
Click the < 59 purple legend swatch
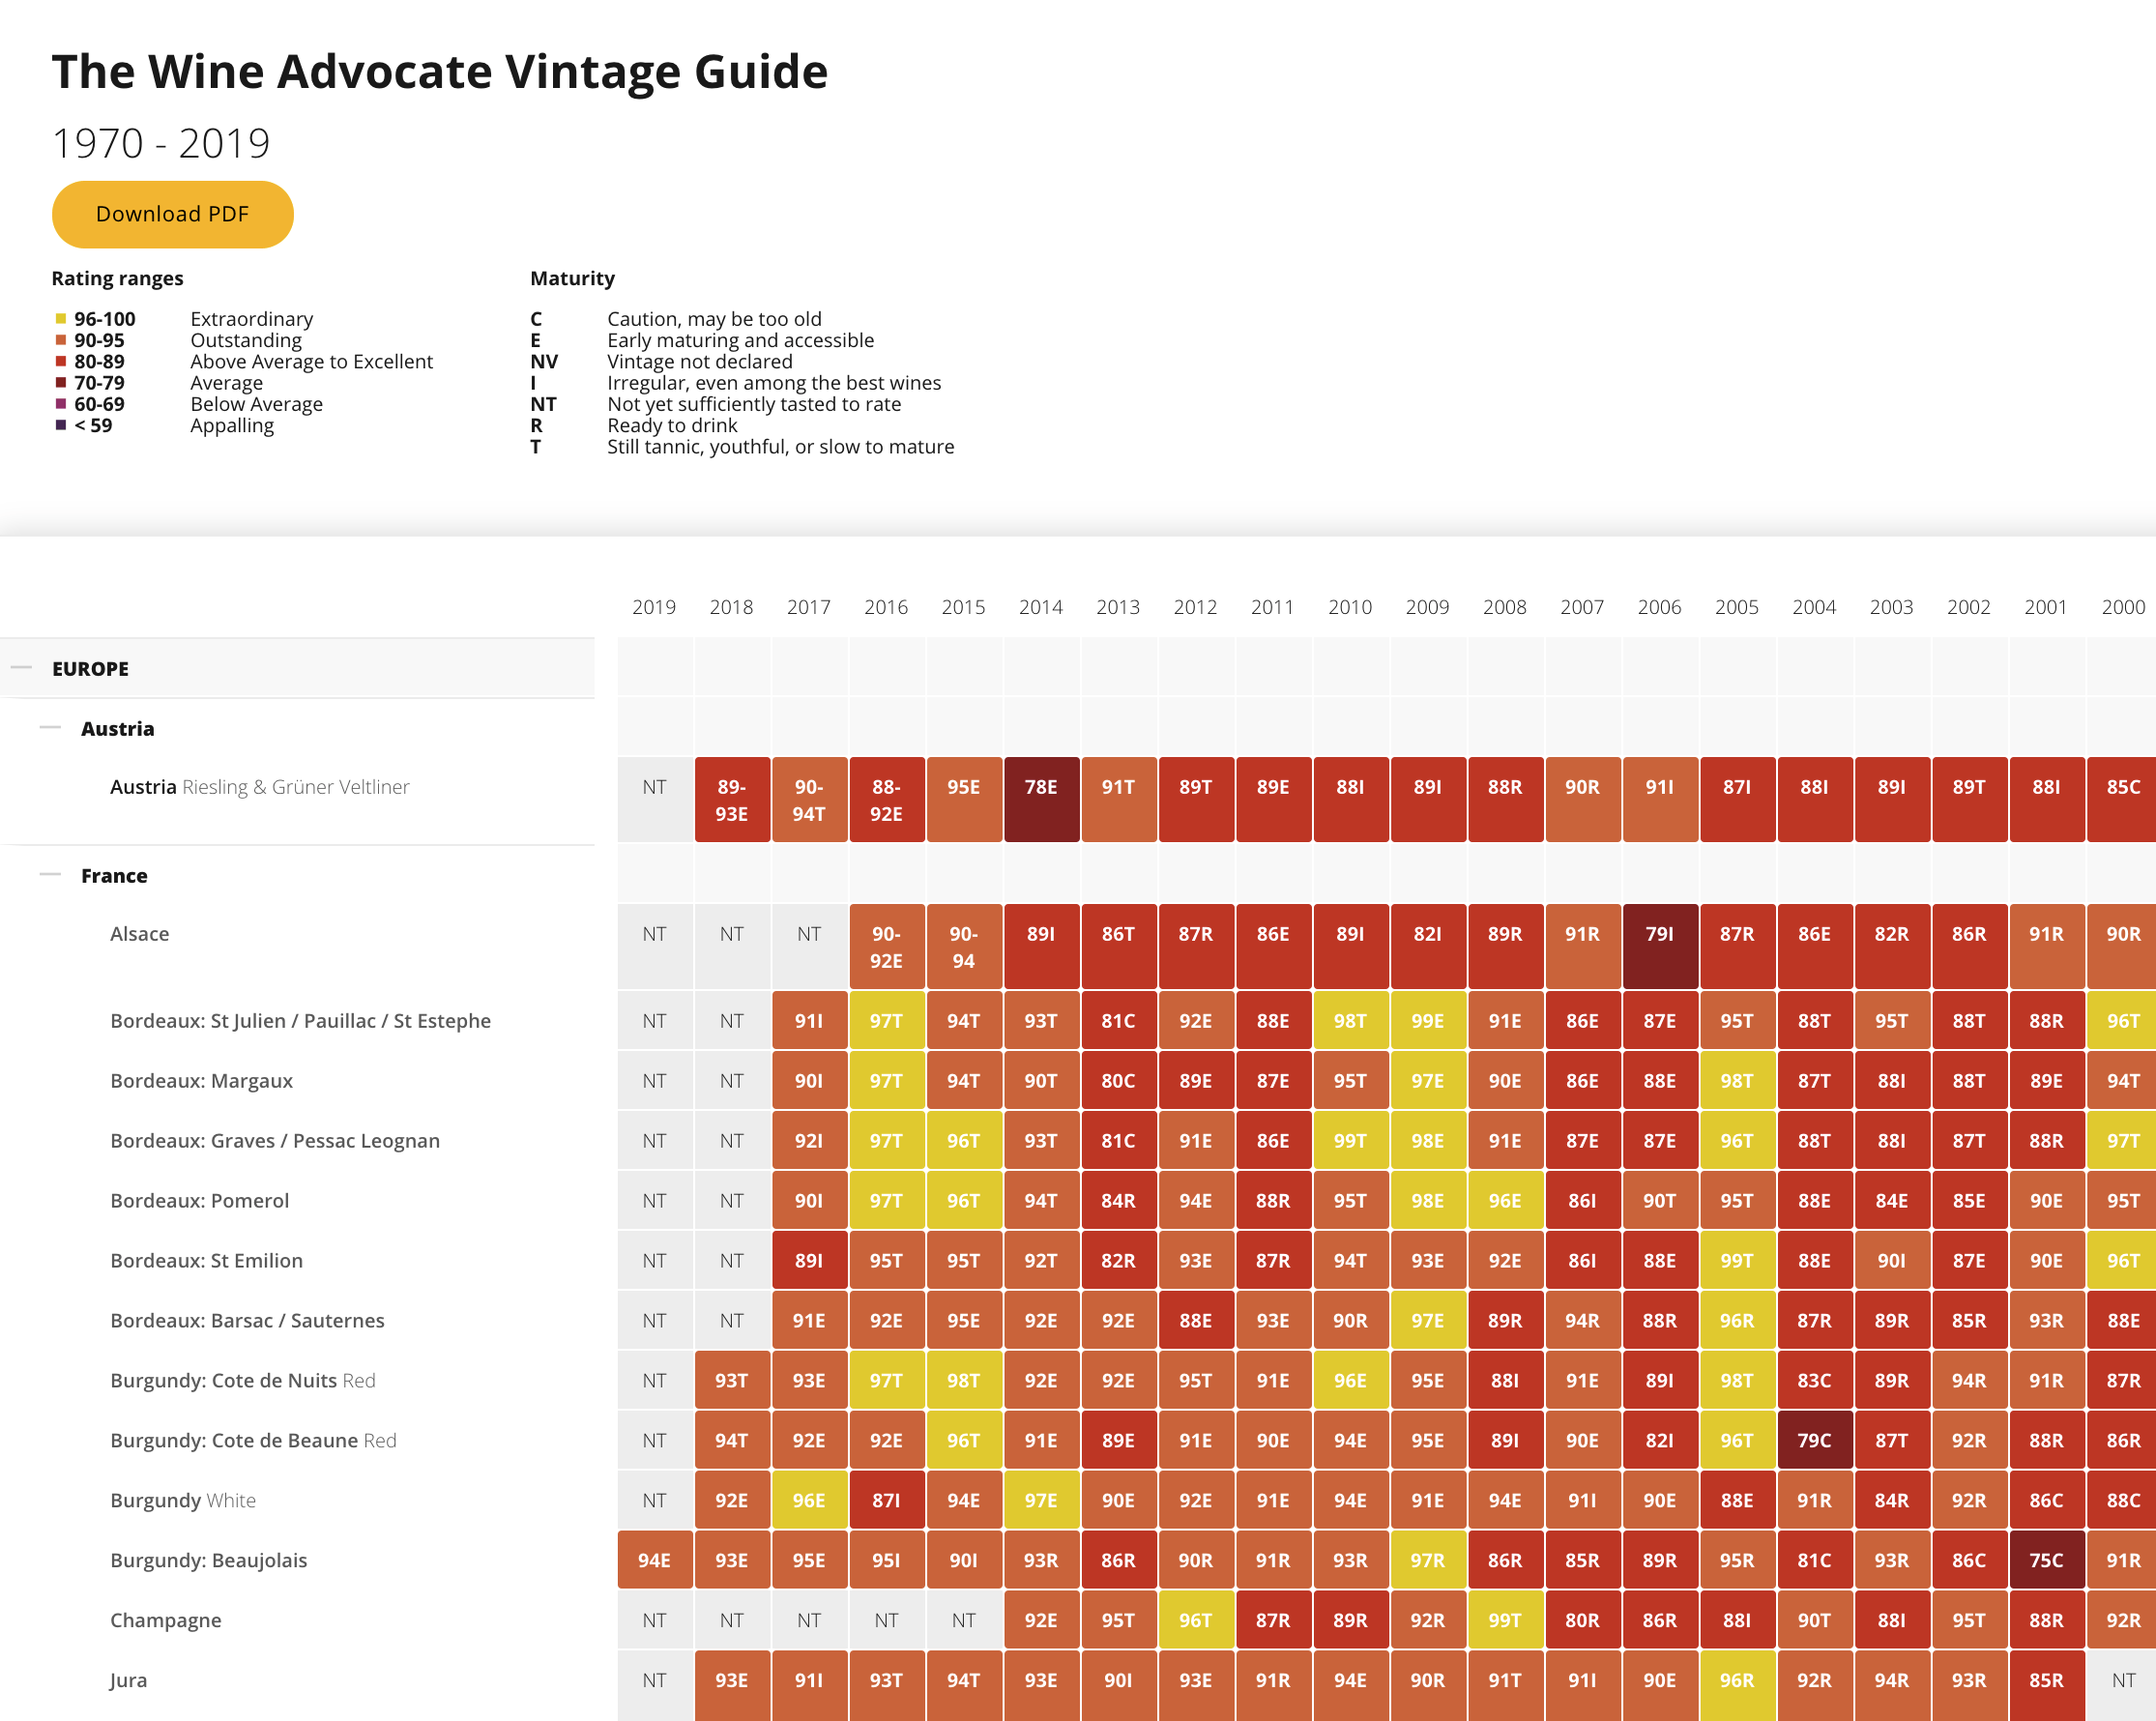click(x=61, y=425)
